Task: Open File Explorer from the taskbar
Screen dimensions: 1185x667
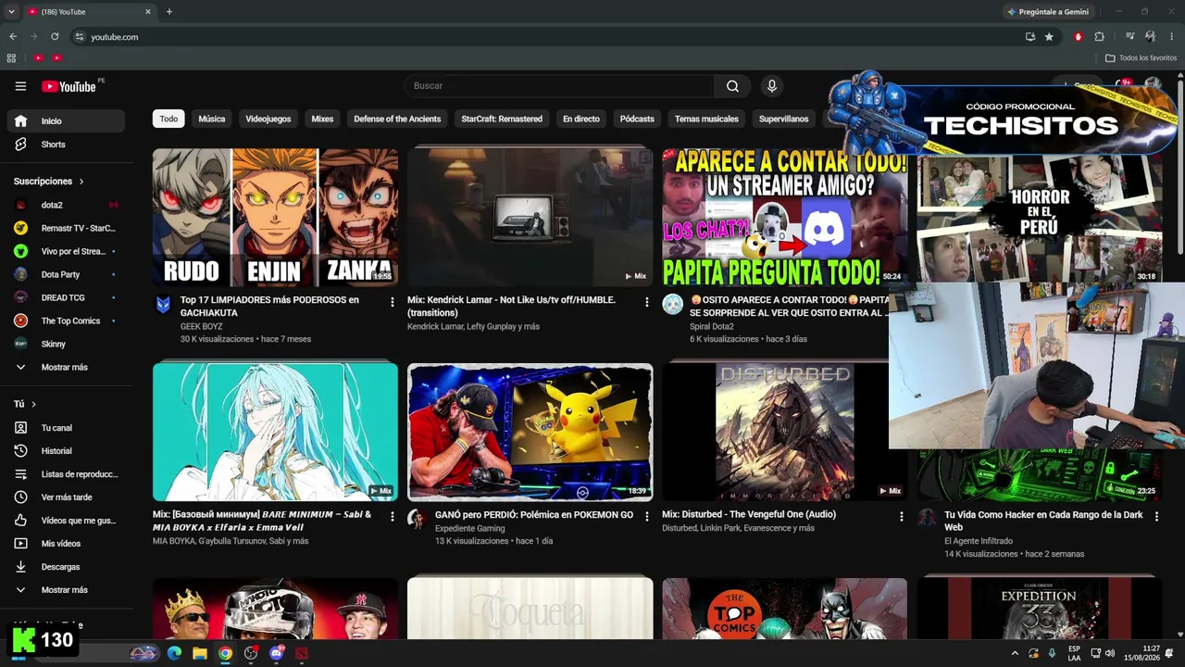Action: point(199,653)
